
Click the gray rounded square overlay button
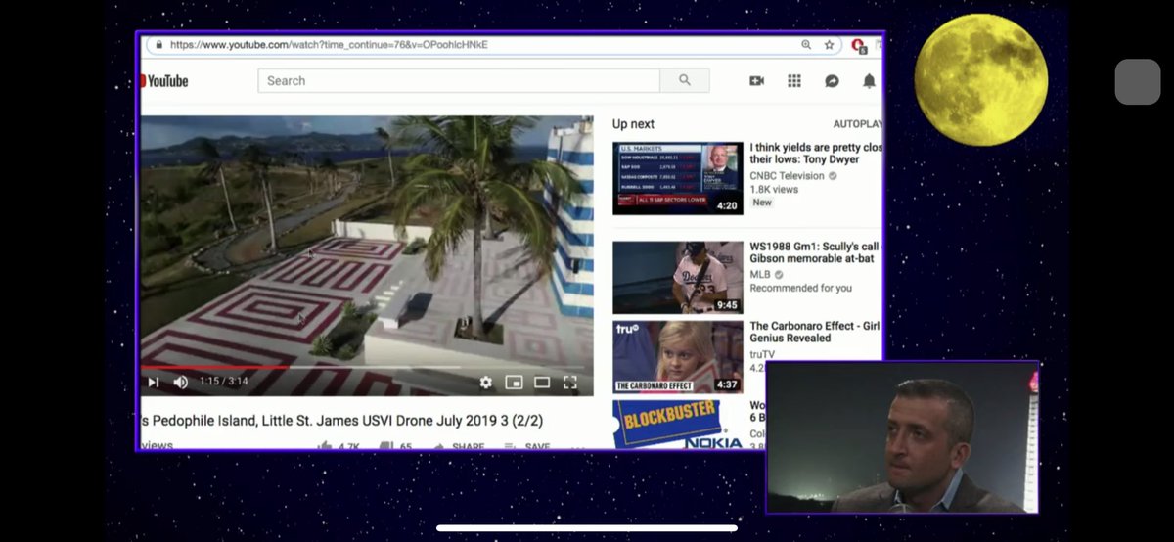[1138, 81]
